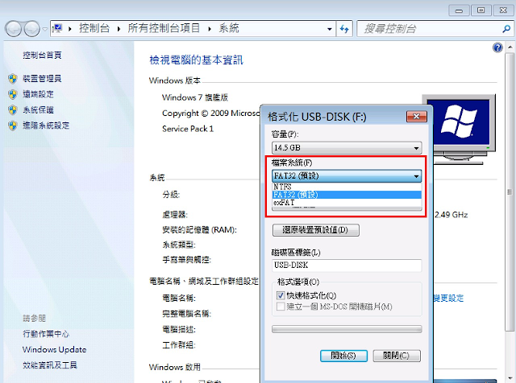
Task: Click the 開始 button
Action: coord(343,356)
